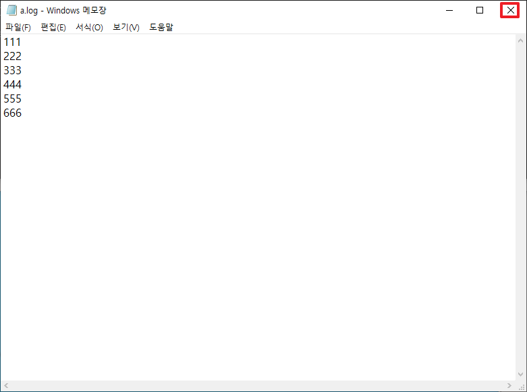
Task: Place the cursor on line 222
Action: tap(12, 56)
